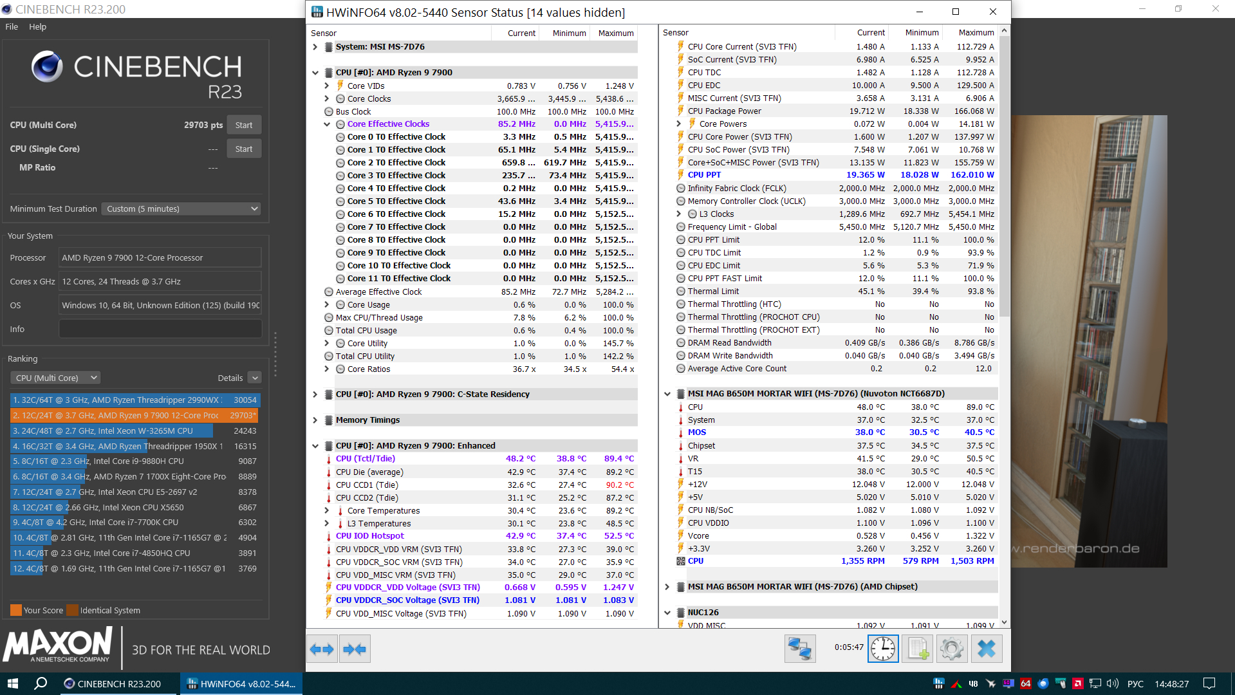Open the Windows notification center
Screen dimensions: 1235x695
point(1209,683)
